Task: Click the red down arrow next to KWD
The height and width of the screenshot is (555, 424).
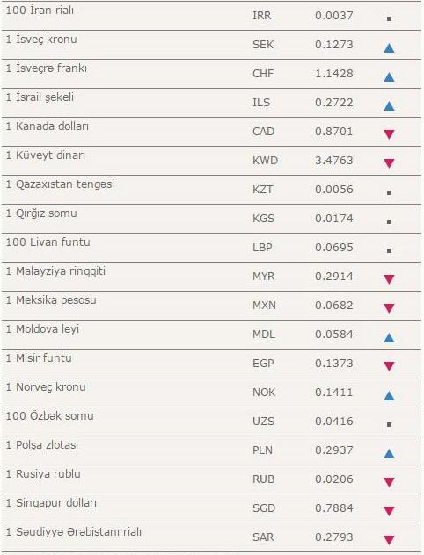Action: click(389, 163)
